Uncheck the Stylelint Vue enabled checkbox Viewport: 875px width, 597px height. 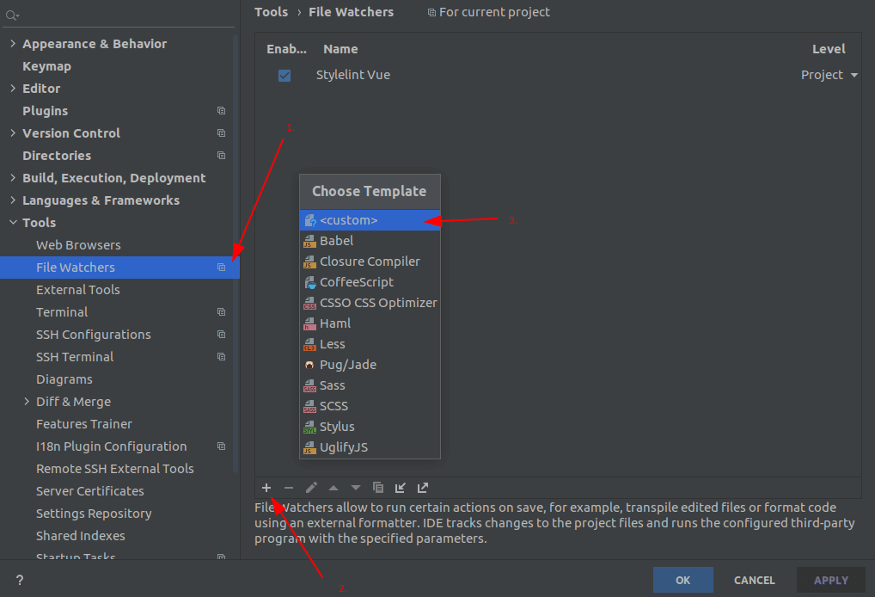point(285,76)
